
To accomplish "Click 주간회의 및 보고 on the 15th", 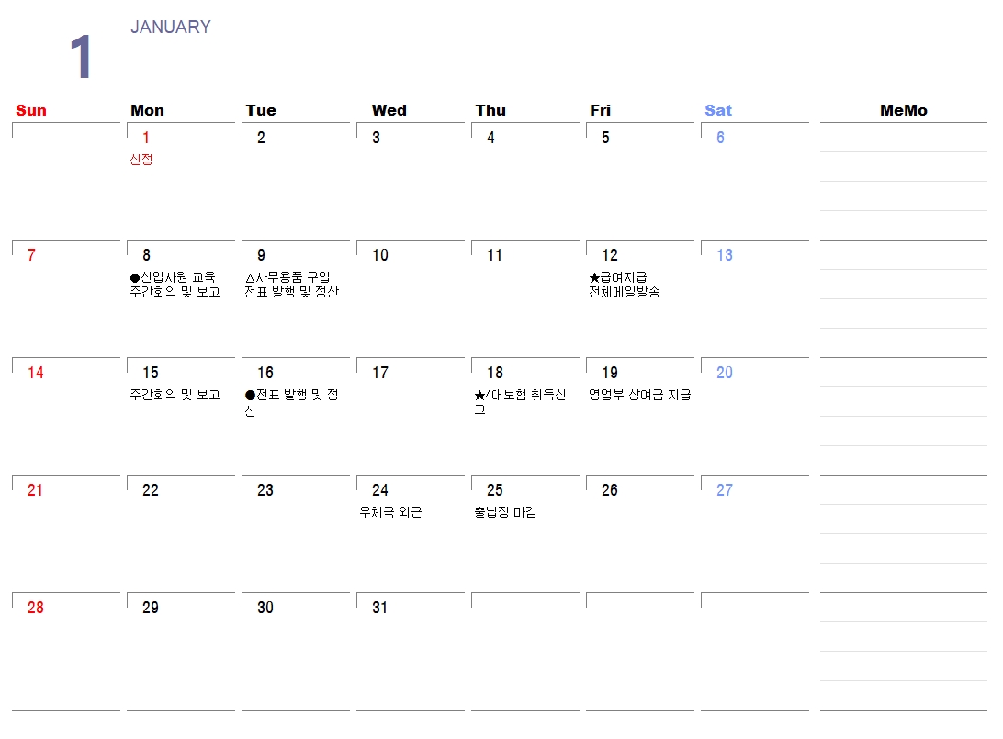I will (175, 395).
